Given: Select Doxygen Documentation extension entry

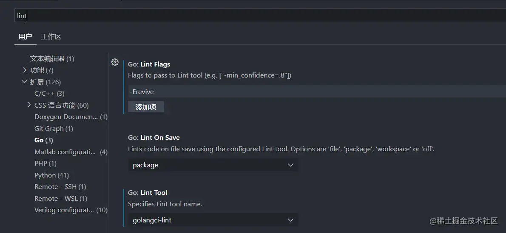Looking at the screenshot, I should point(71,116).
